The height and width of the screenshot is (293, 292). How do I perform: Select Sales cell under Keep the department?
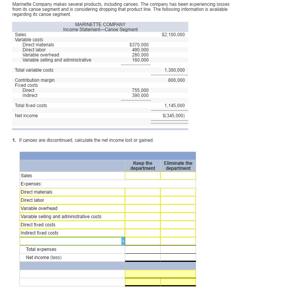click(143, 176)
